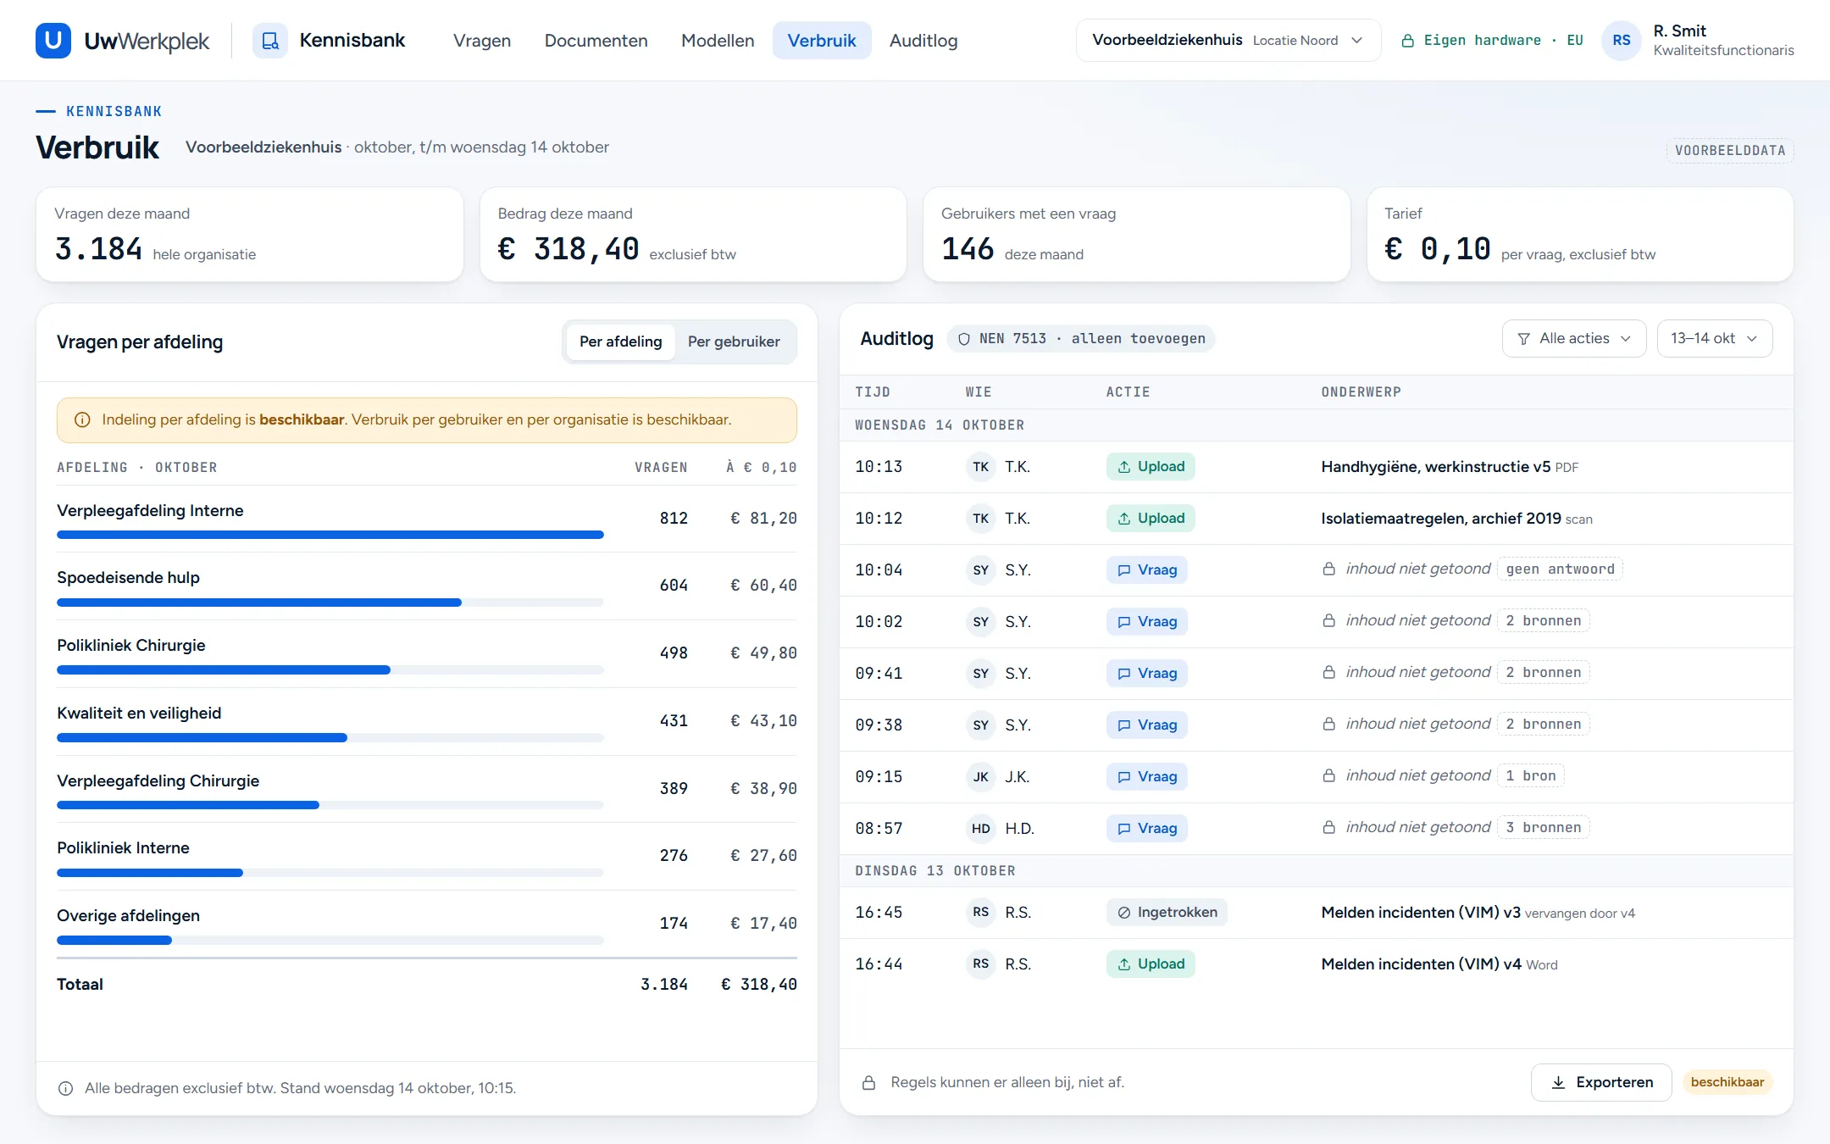
Task: Click the SY avatar in the 10:04 row
Action: pyautogui.click(x=980, y=570)
